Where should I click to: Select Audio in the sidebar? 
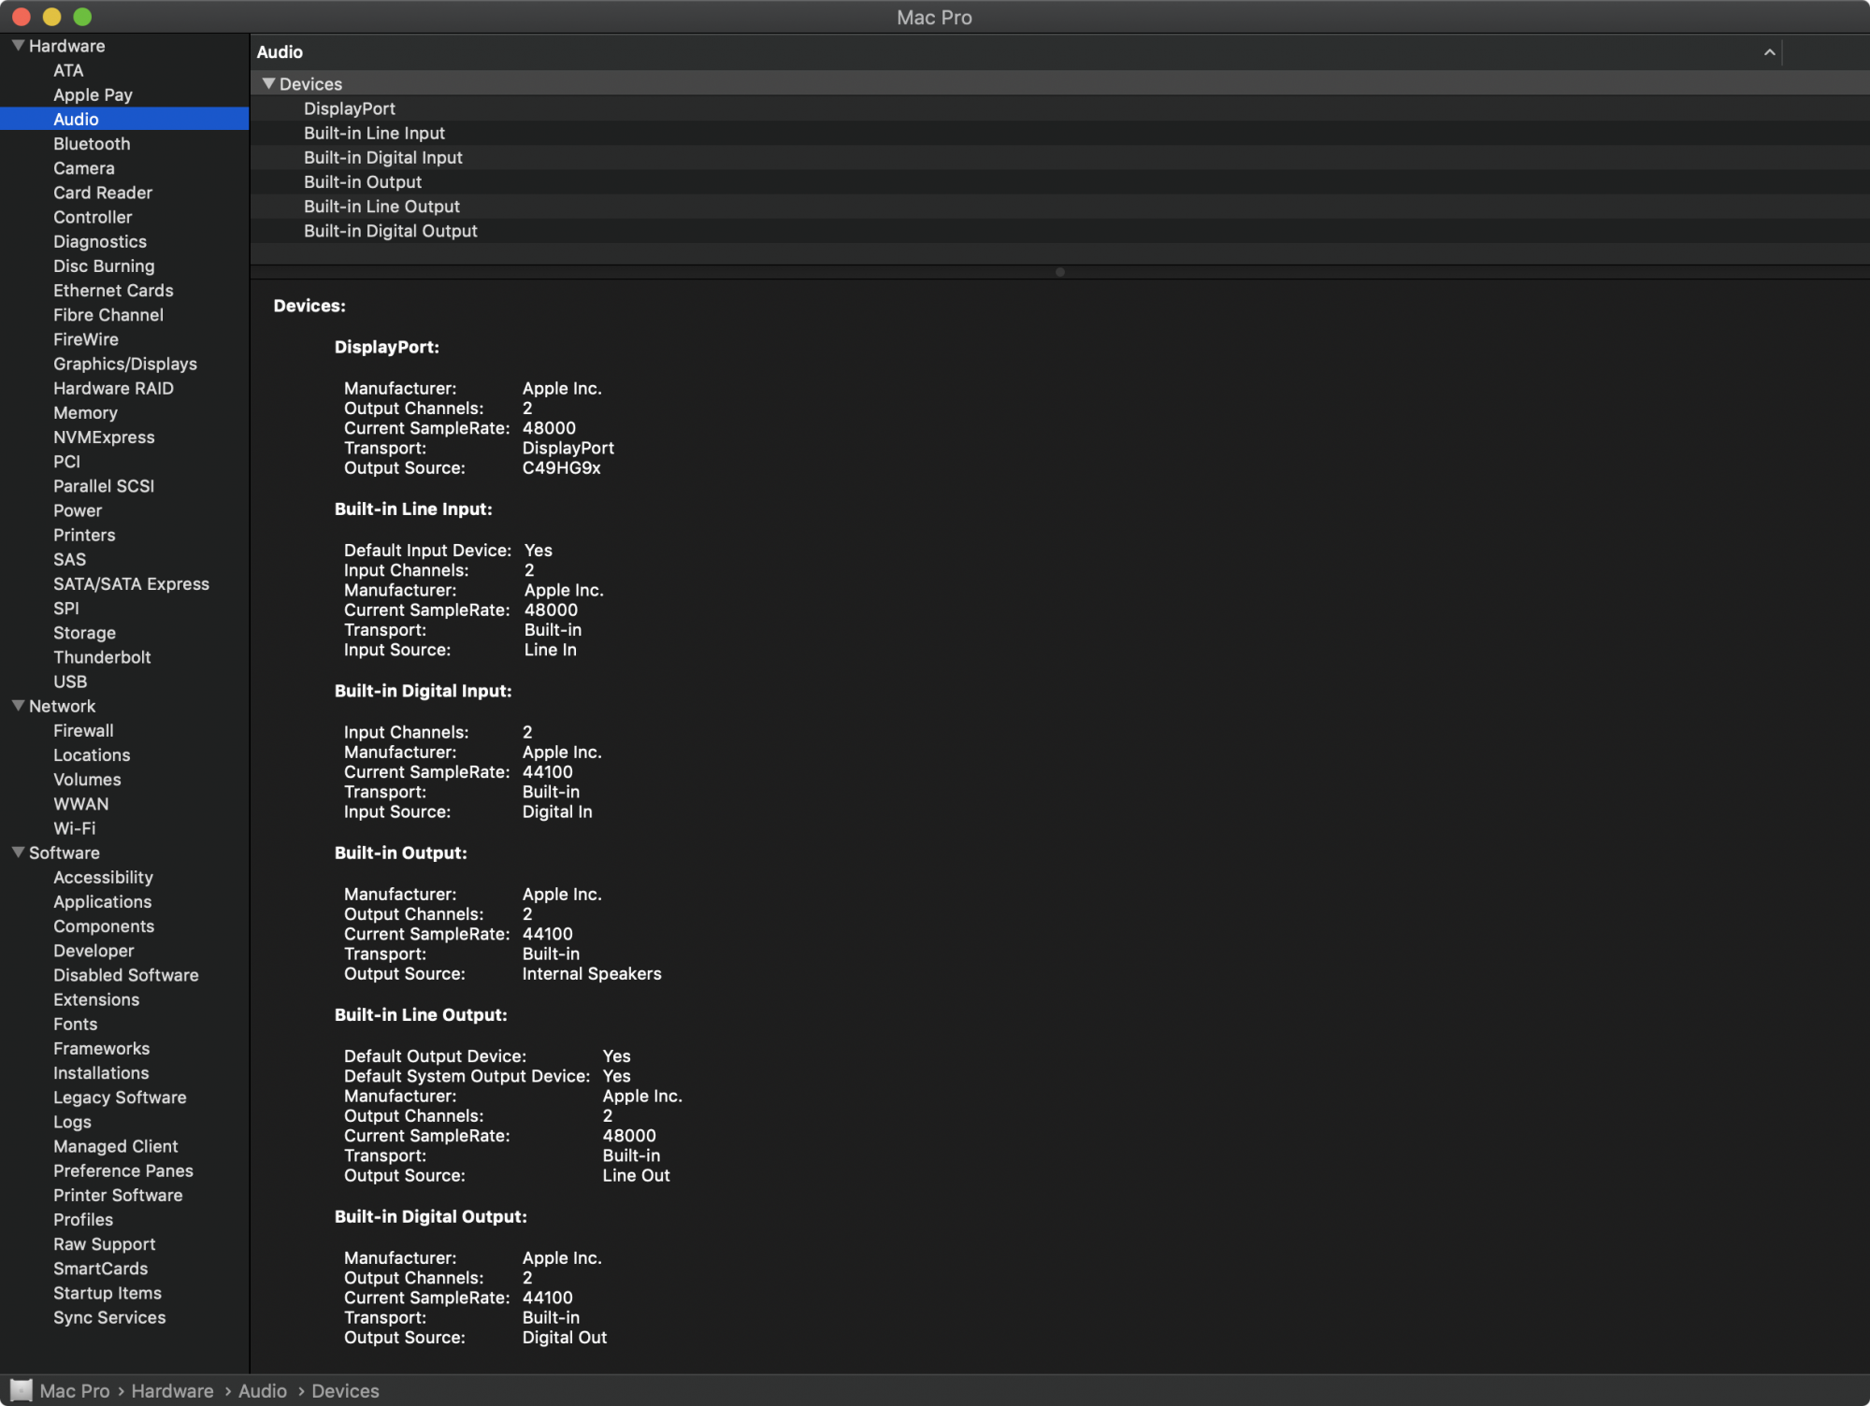(124, 119)
